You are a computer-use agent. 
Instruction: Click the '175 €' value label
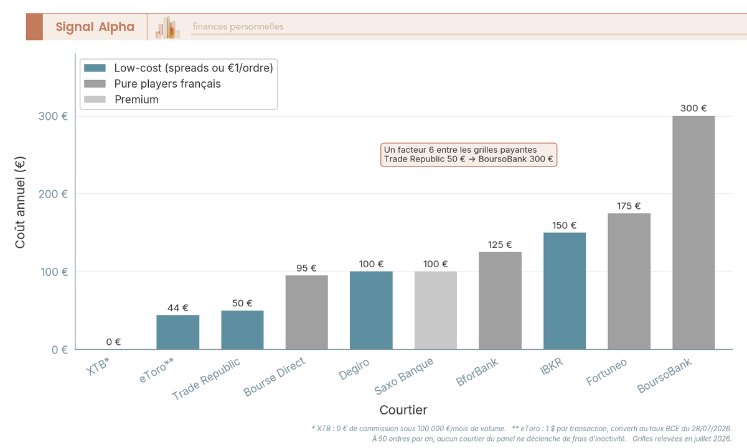pyautogui.click(x=629, y=206)
